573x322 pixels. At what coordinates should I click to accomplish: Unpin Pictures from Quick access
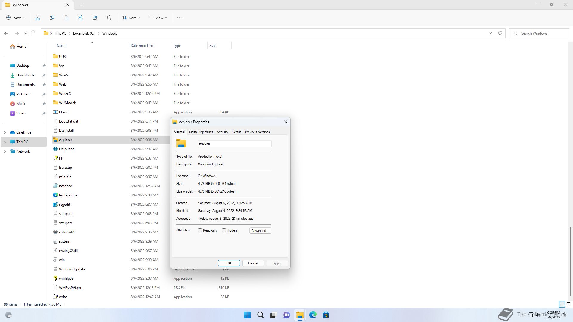(x=44, y=94)
